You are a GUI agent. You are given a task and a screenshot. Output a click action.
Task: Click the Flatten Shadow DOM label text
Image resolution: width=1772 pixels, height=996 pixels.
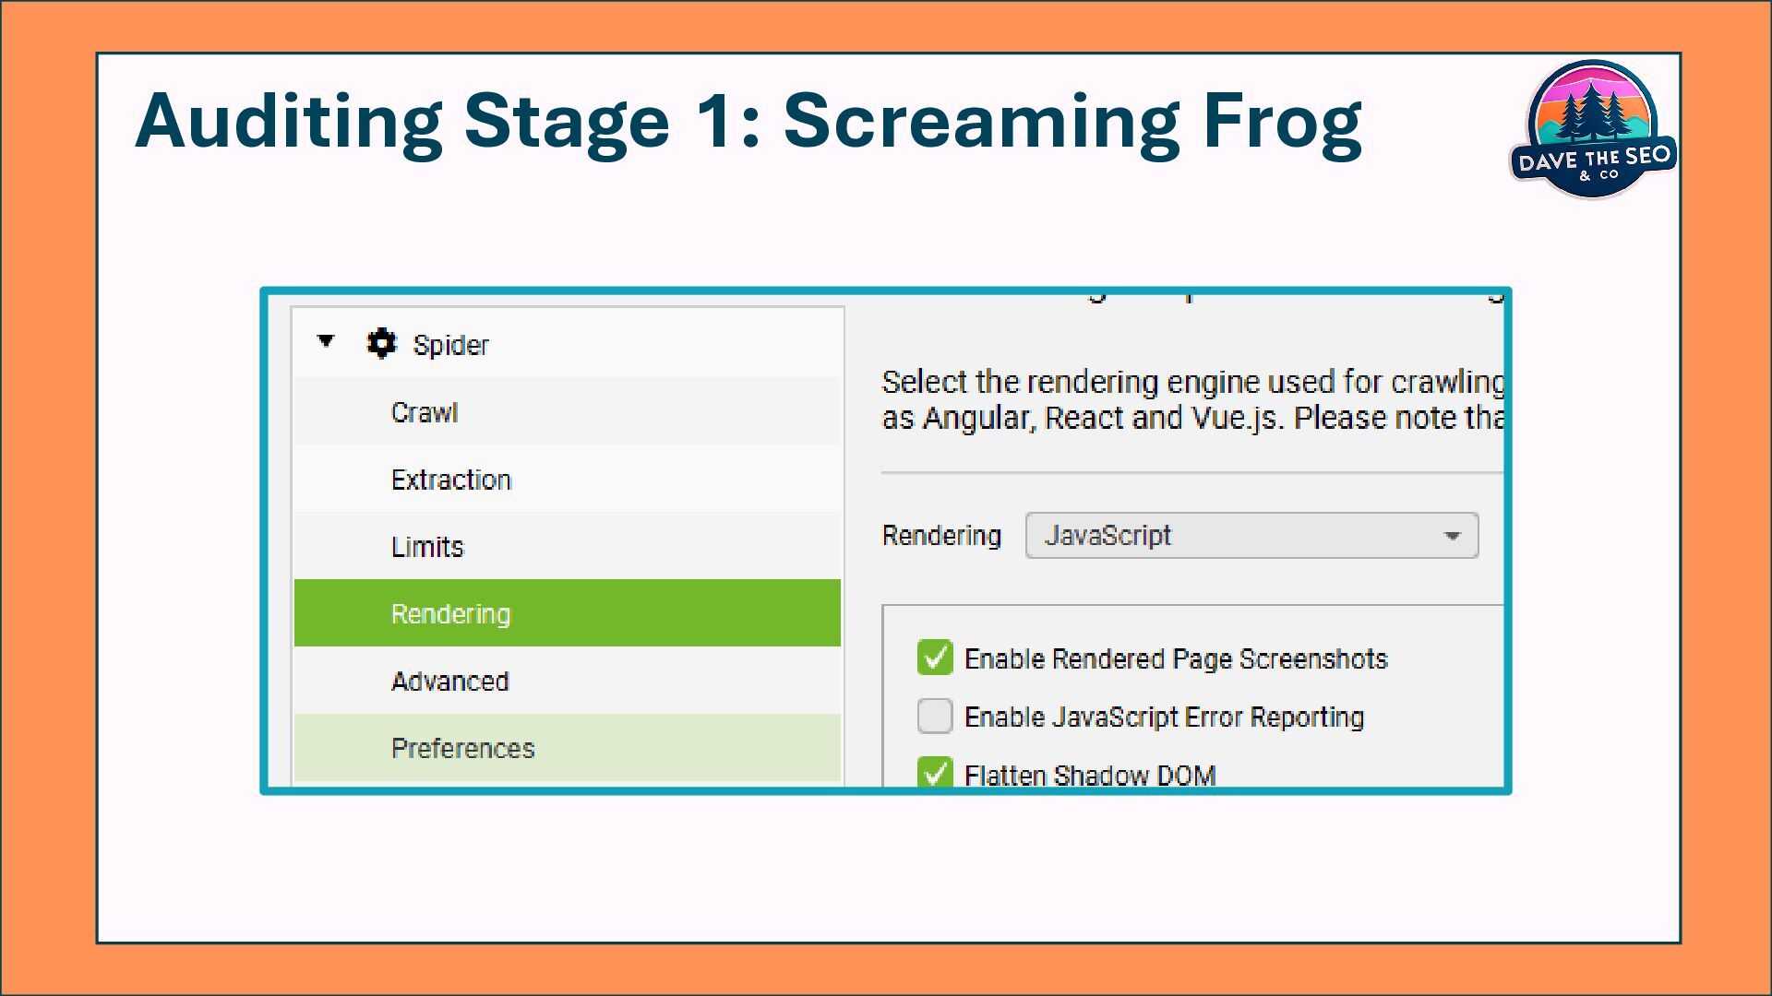pyautogui.click(x=1090, y=775)
